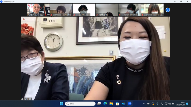Image resolution: width=191 pixels, height=107 pixels.
Task: Expand the hidden system tray icons
Action: pyautogui.click(x=144, y=104)
